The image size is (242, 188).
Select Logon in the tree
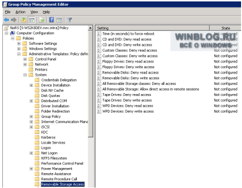click(x=46, y=148)
